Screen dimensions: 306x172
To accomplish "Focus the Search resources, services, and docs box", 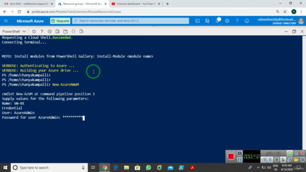I will coord(131,21).
